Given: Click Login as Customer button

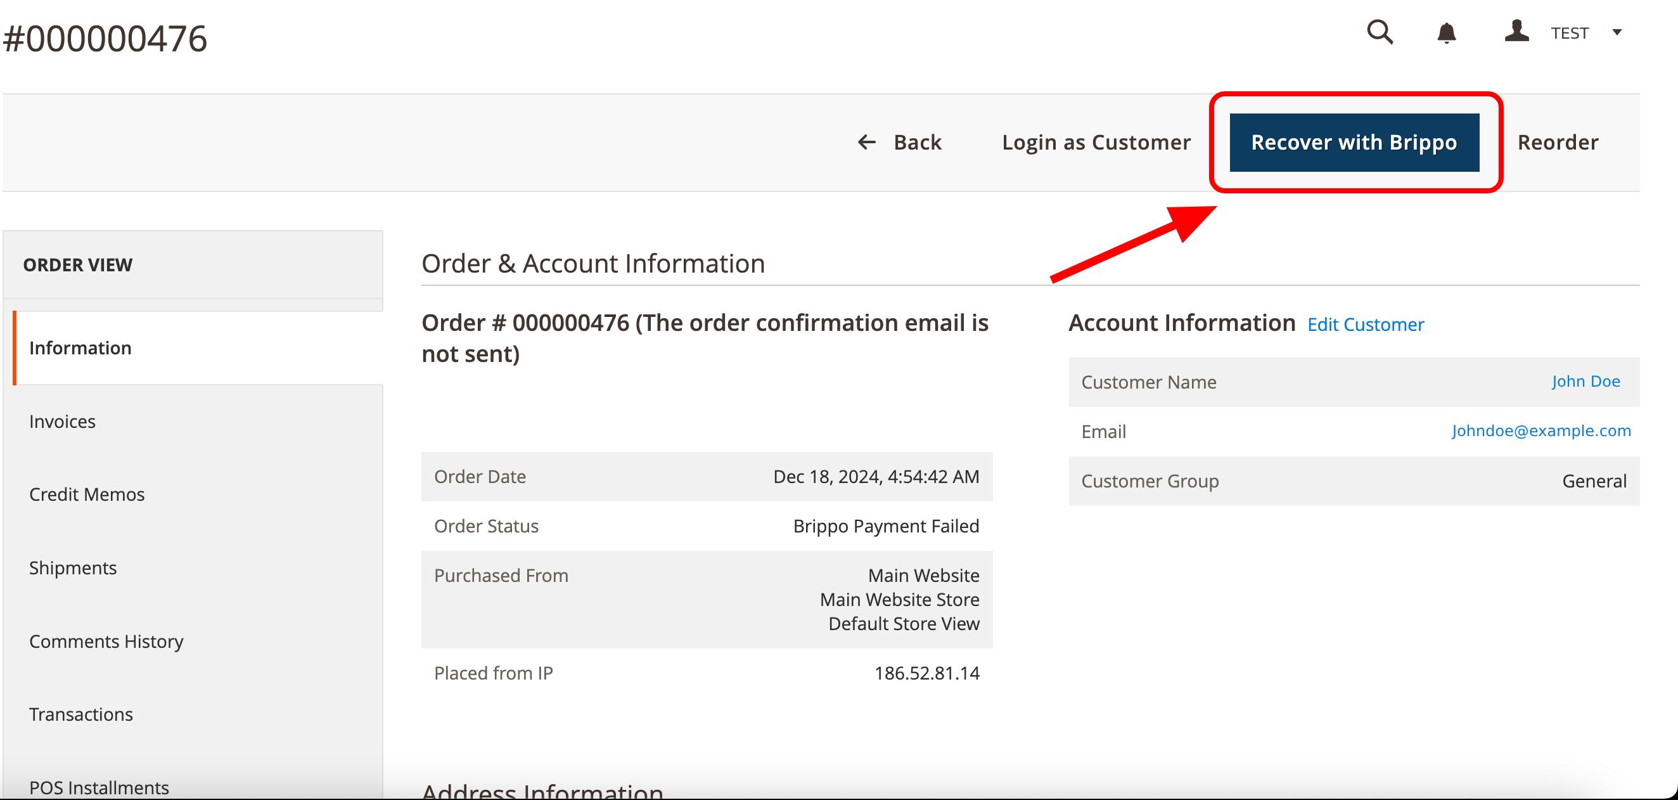Looking at the screenshot, I should [x=1096, y=142].
